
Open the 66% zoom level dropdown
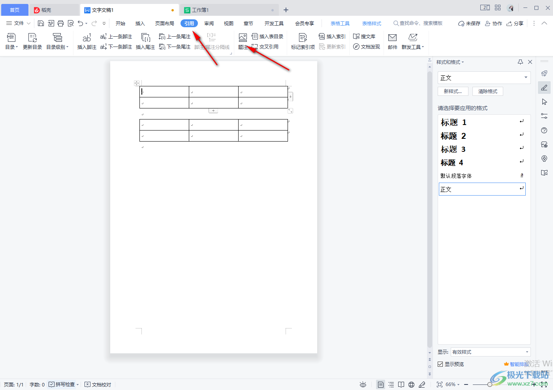pyautogui.click(x=453, y=384)
